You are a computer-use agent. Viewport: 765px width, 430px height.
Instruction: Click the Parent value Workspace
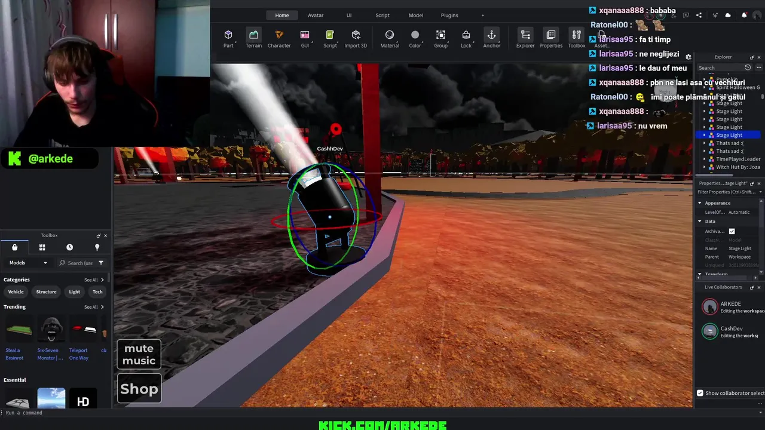[x=739, y=257]
